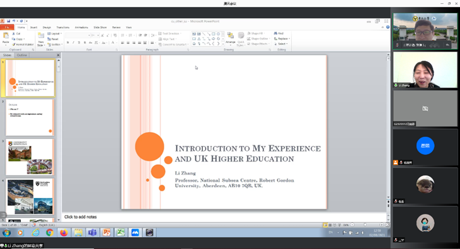Image resolution: width=460 pixels, height=249 pixels.
Task: Click the Save icon in quick access toolbar
Action: point(9,21)
